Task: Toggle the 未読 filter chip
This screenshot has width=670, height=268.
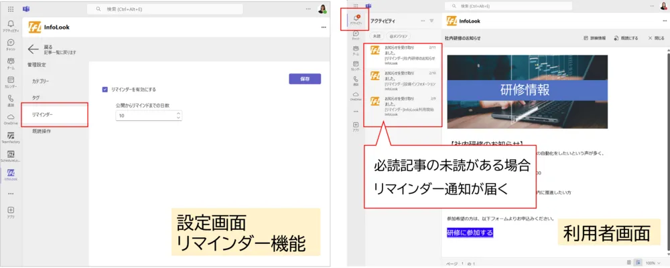Action: pos(377,35)
